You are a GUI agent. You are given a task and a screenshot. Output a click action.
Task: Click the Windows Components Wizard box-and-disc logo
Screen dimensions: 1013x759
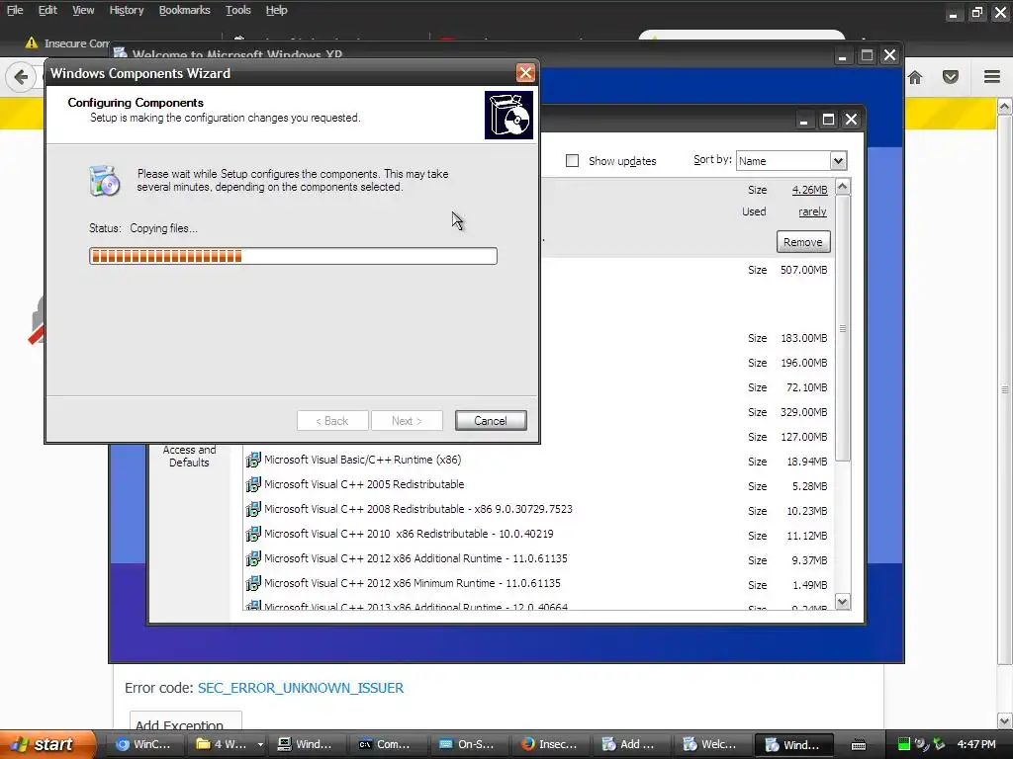coord(509,115)
